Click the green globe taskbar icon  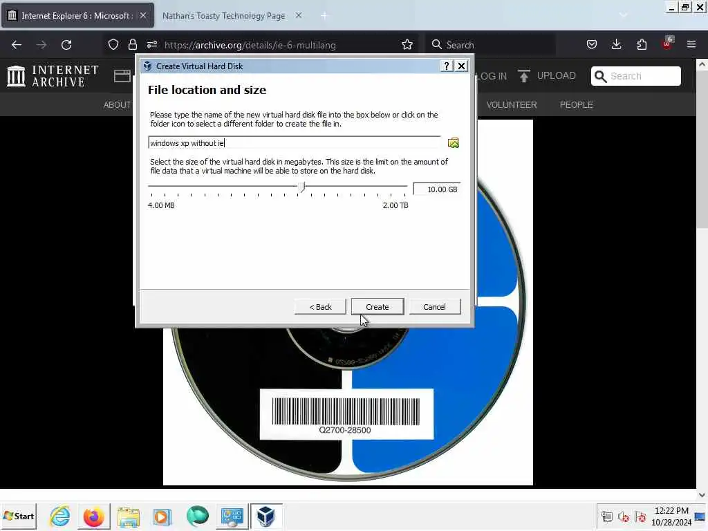(197, 516)
